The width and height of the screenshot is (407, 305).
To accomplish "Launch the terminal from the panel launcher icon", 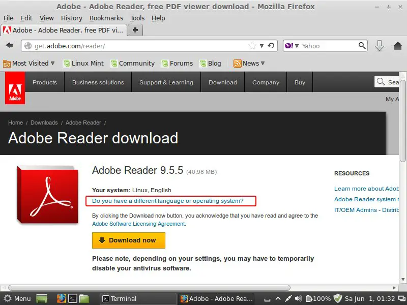I will coord(73,298).
